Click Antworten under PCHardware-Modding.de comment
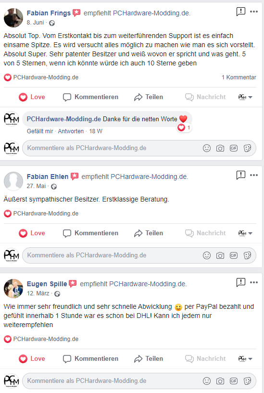The image size is (264, 393). pyautogui.click(x=71, y=131)
